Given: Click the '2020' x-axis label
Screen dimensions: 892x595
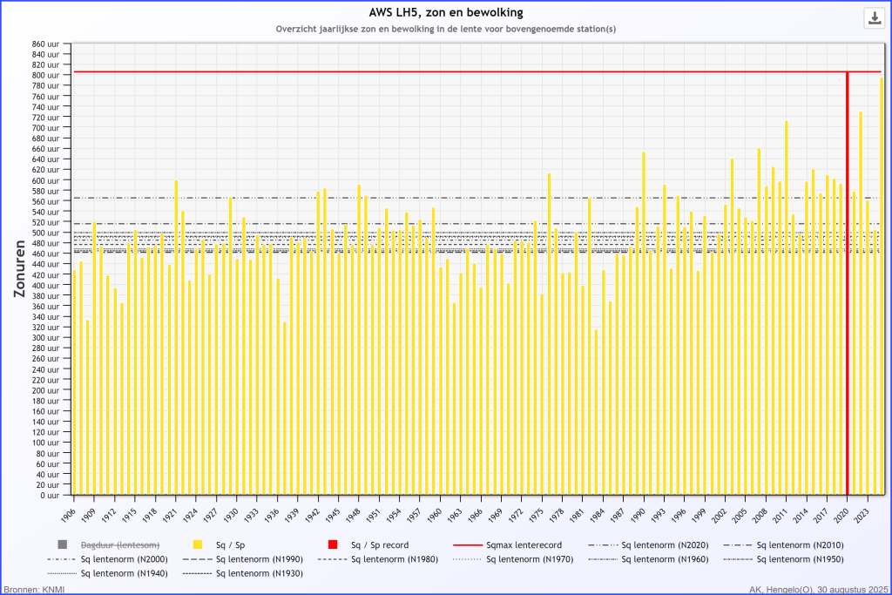Looking at the screenshot, I should [841, 515].
